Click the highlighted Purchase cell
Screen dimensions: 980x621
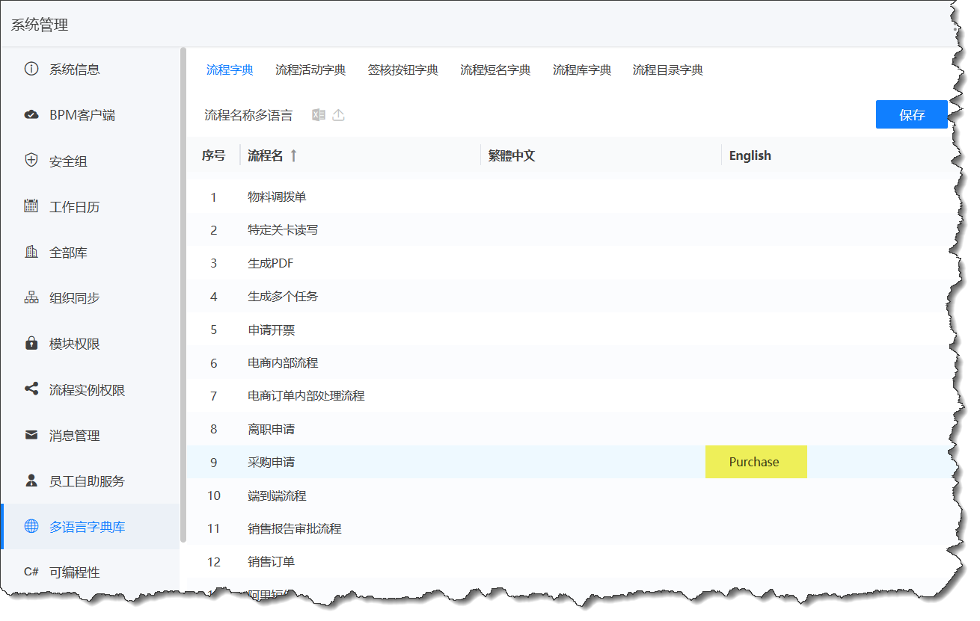[x=756, y=462]
